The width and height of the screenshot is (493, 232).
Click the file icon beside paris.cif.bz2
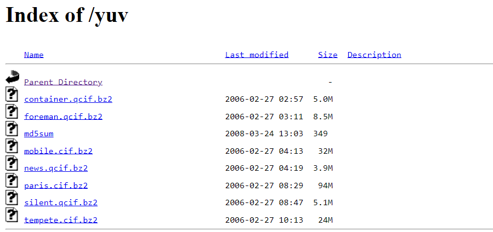click(12, 180)
